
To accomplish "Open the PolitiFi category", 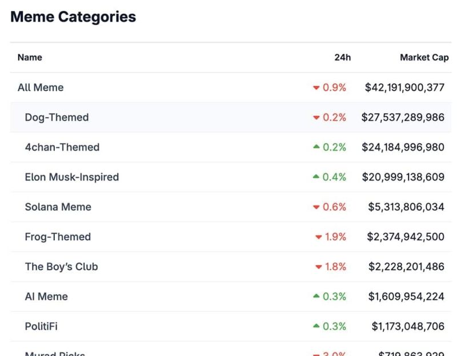I will [x=41, y=326].
